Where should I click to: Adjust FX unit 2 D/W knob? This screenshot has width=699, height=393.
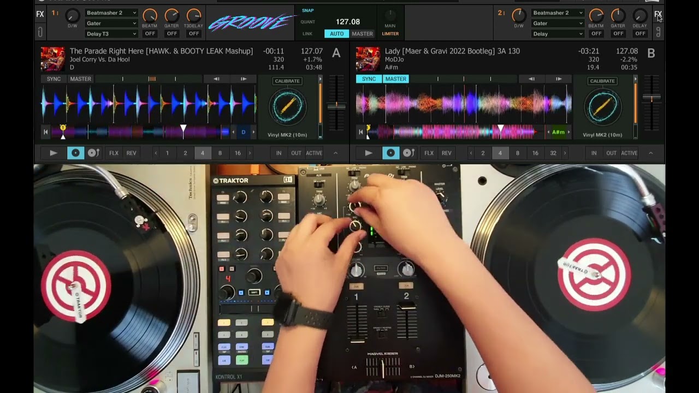point(519,16)
